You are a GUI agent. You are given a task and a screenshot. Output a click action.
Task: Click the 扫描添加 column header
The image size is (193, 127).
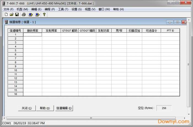pos(135,31)
